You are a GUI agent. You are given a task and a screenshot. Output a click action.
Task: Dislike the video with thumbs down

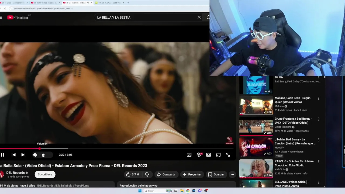[147, 174]
